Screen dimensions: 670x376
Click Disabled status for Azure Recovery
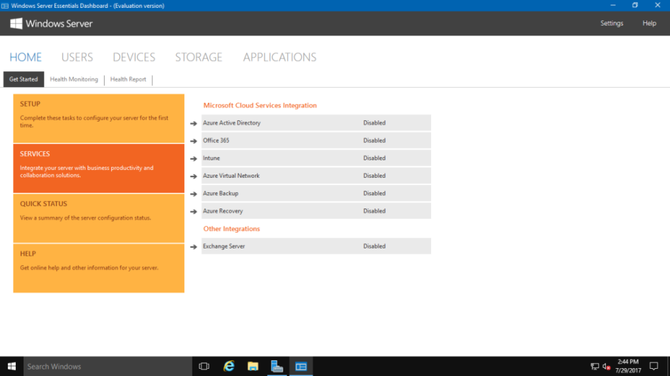coord(374,211)
